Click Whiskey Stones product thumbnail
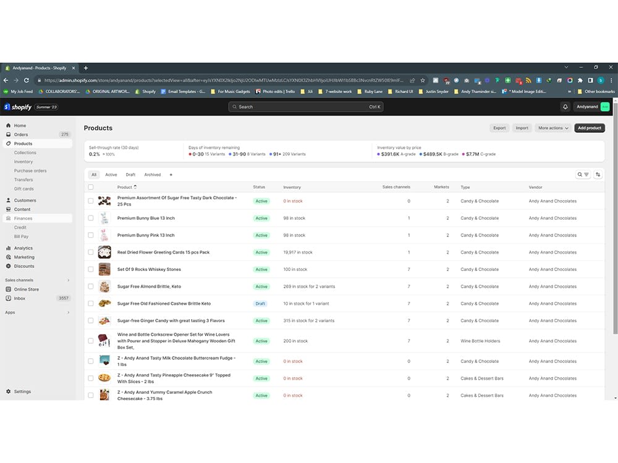618x463 pixels. [x=104, y=269]
